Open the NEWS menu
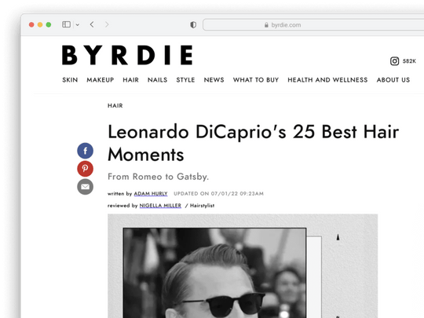Viewport: 424px width, 318px height. coord(214,80)
